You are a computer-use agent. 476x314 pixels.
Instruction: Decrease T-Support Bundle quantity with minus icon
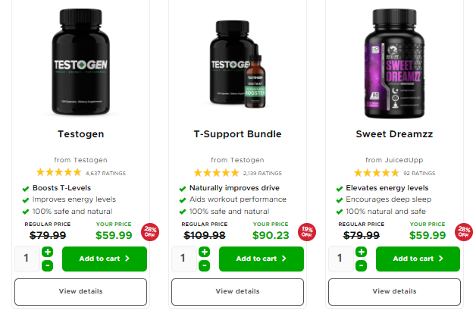click(205, 265)
